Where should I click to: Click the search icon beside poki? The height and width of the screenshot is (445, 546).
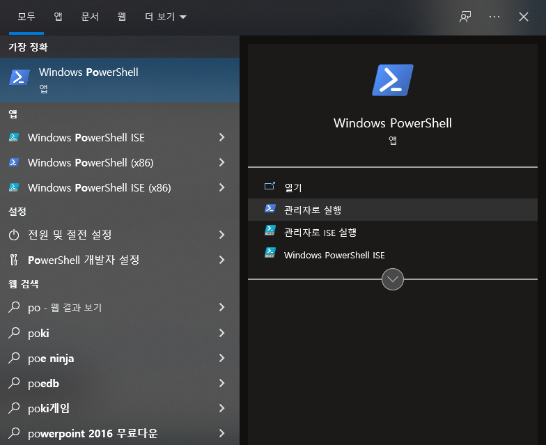click(14, 333)
